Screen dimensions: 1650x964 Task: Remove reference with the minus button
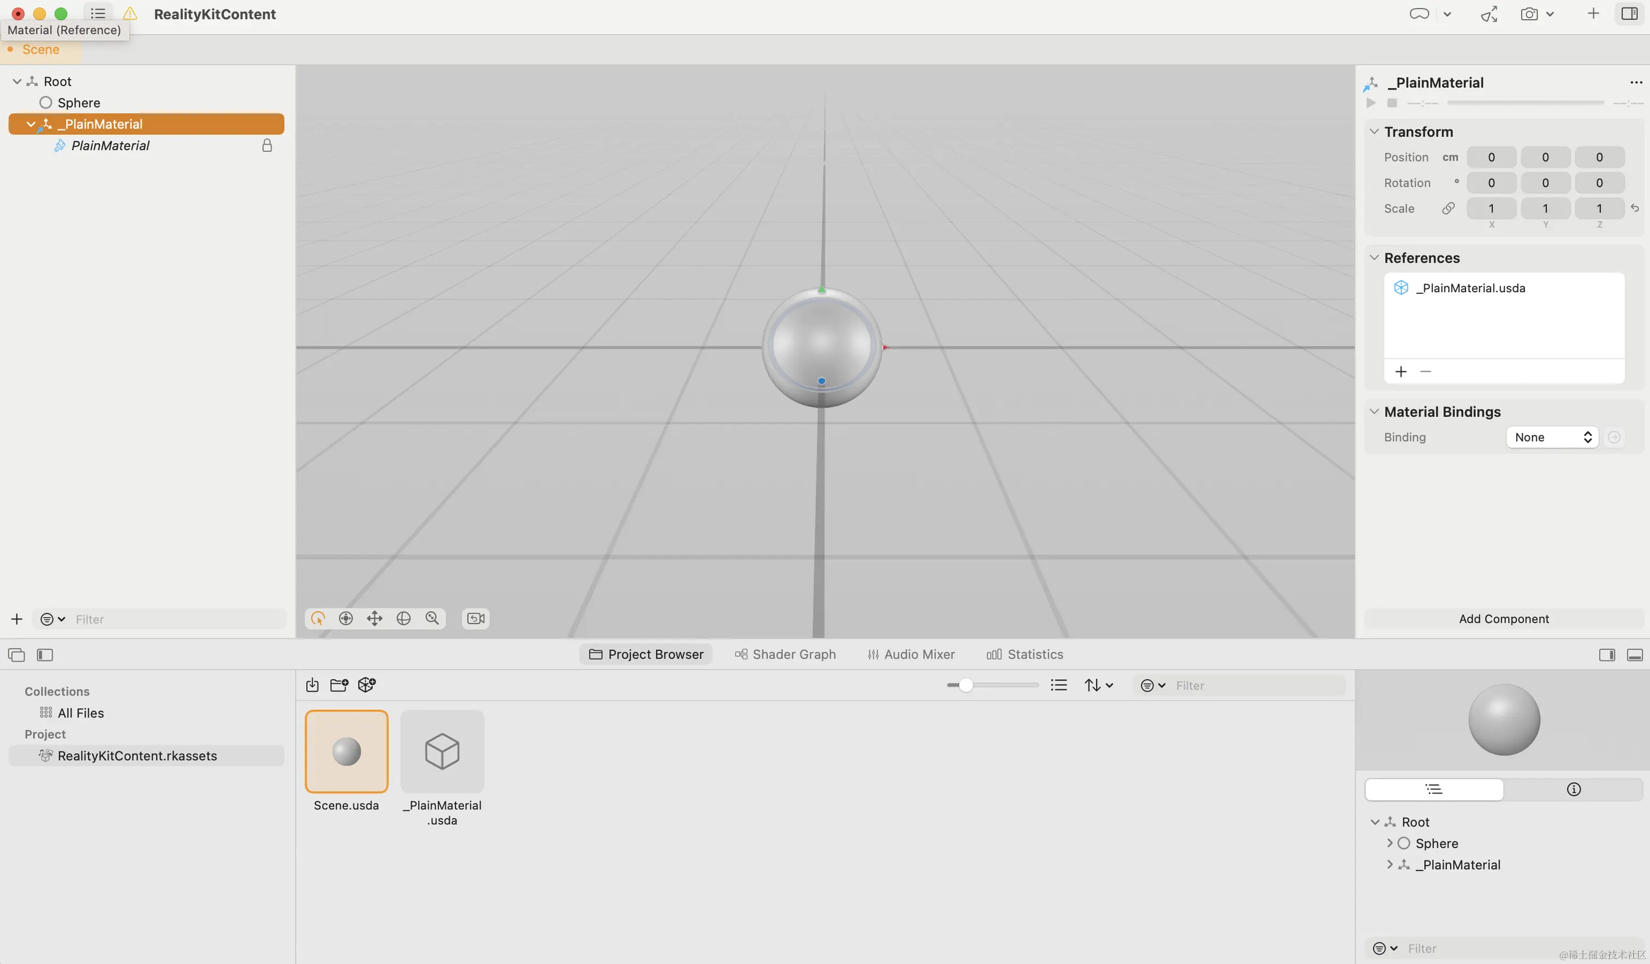(x=1425, y=372)
